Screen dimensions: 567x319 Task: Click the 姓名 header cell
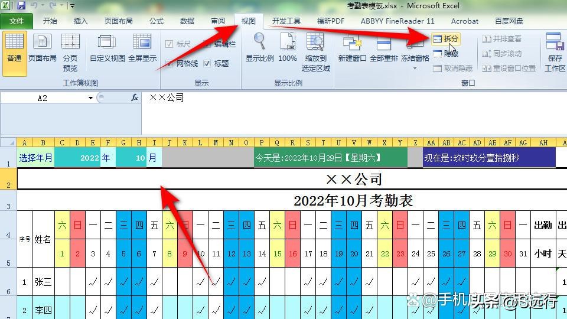pyautogui.click(x=43, y=239)
